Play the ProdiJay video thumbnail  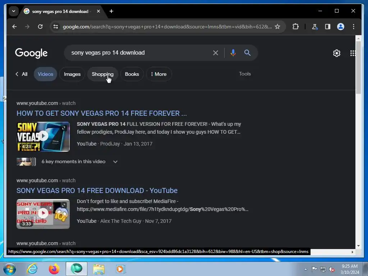[x=43, y=137]
